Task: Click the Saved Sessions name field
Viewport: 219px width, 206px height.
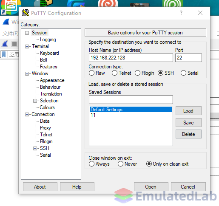Action: pos(131,100)
